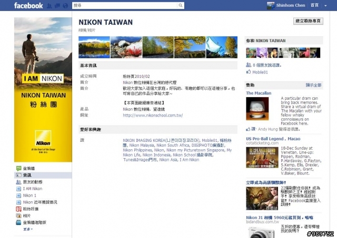
Task: Select the 塗鴉牆 wall icon in sidebar
Action: 19,168
